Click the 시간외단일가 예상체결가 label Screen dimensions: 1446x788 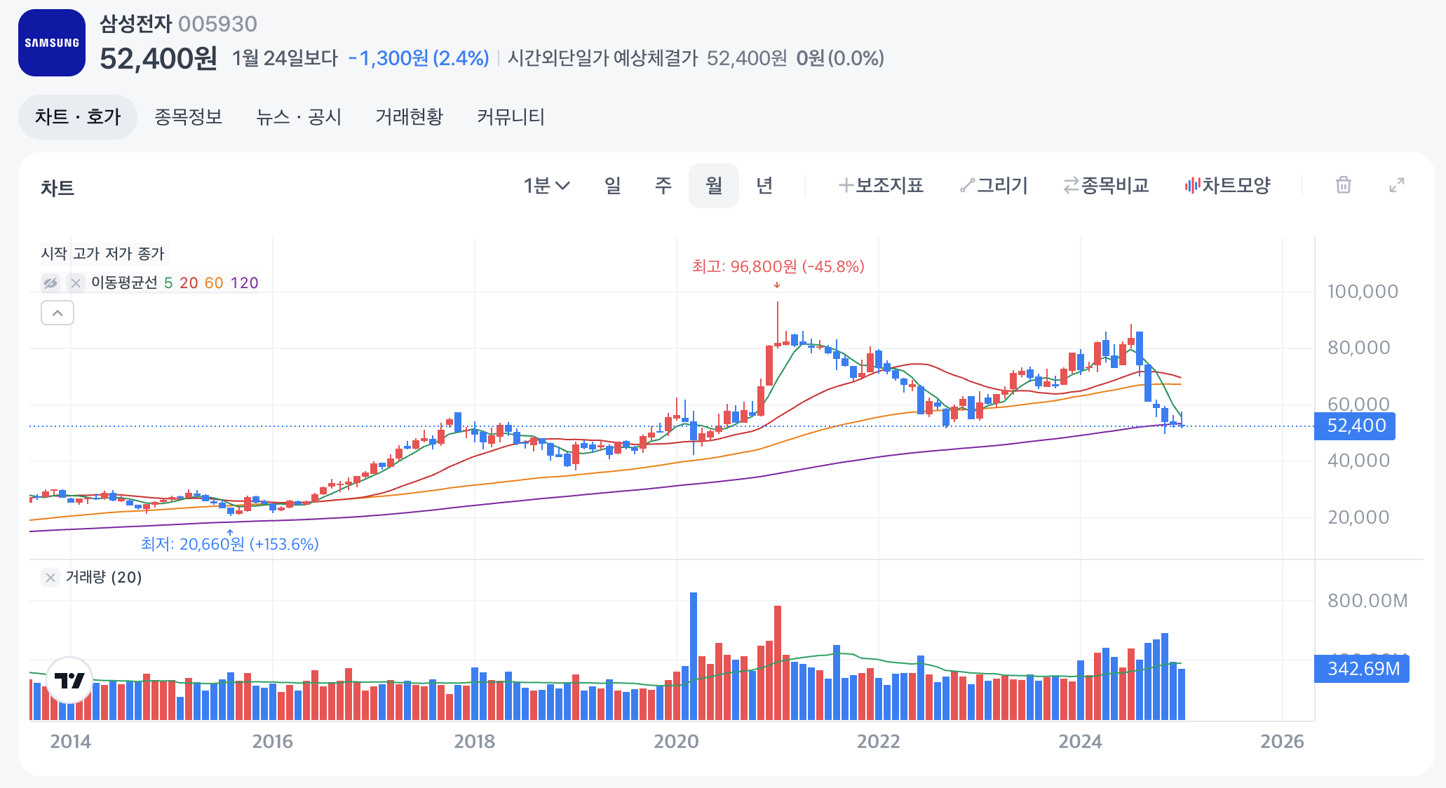[x=603, y=58]
